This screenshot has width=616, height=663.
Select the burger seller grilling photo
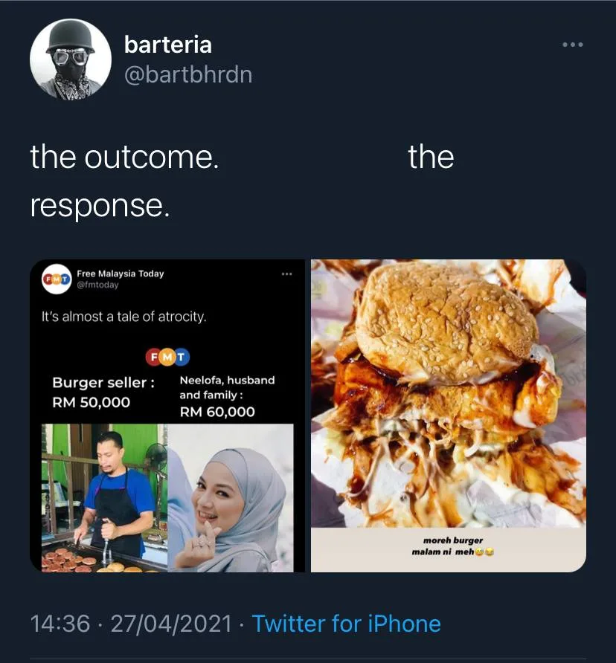coord(105,498)
